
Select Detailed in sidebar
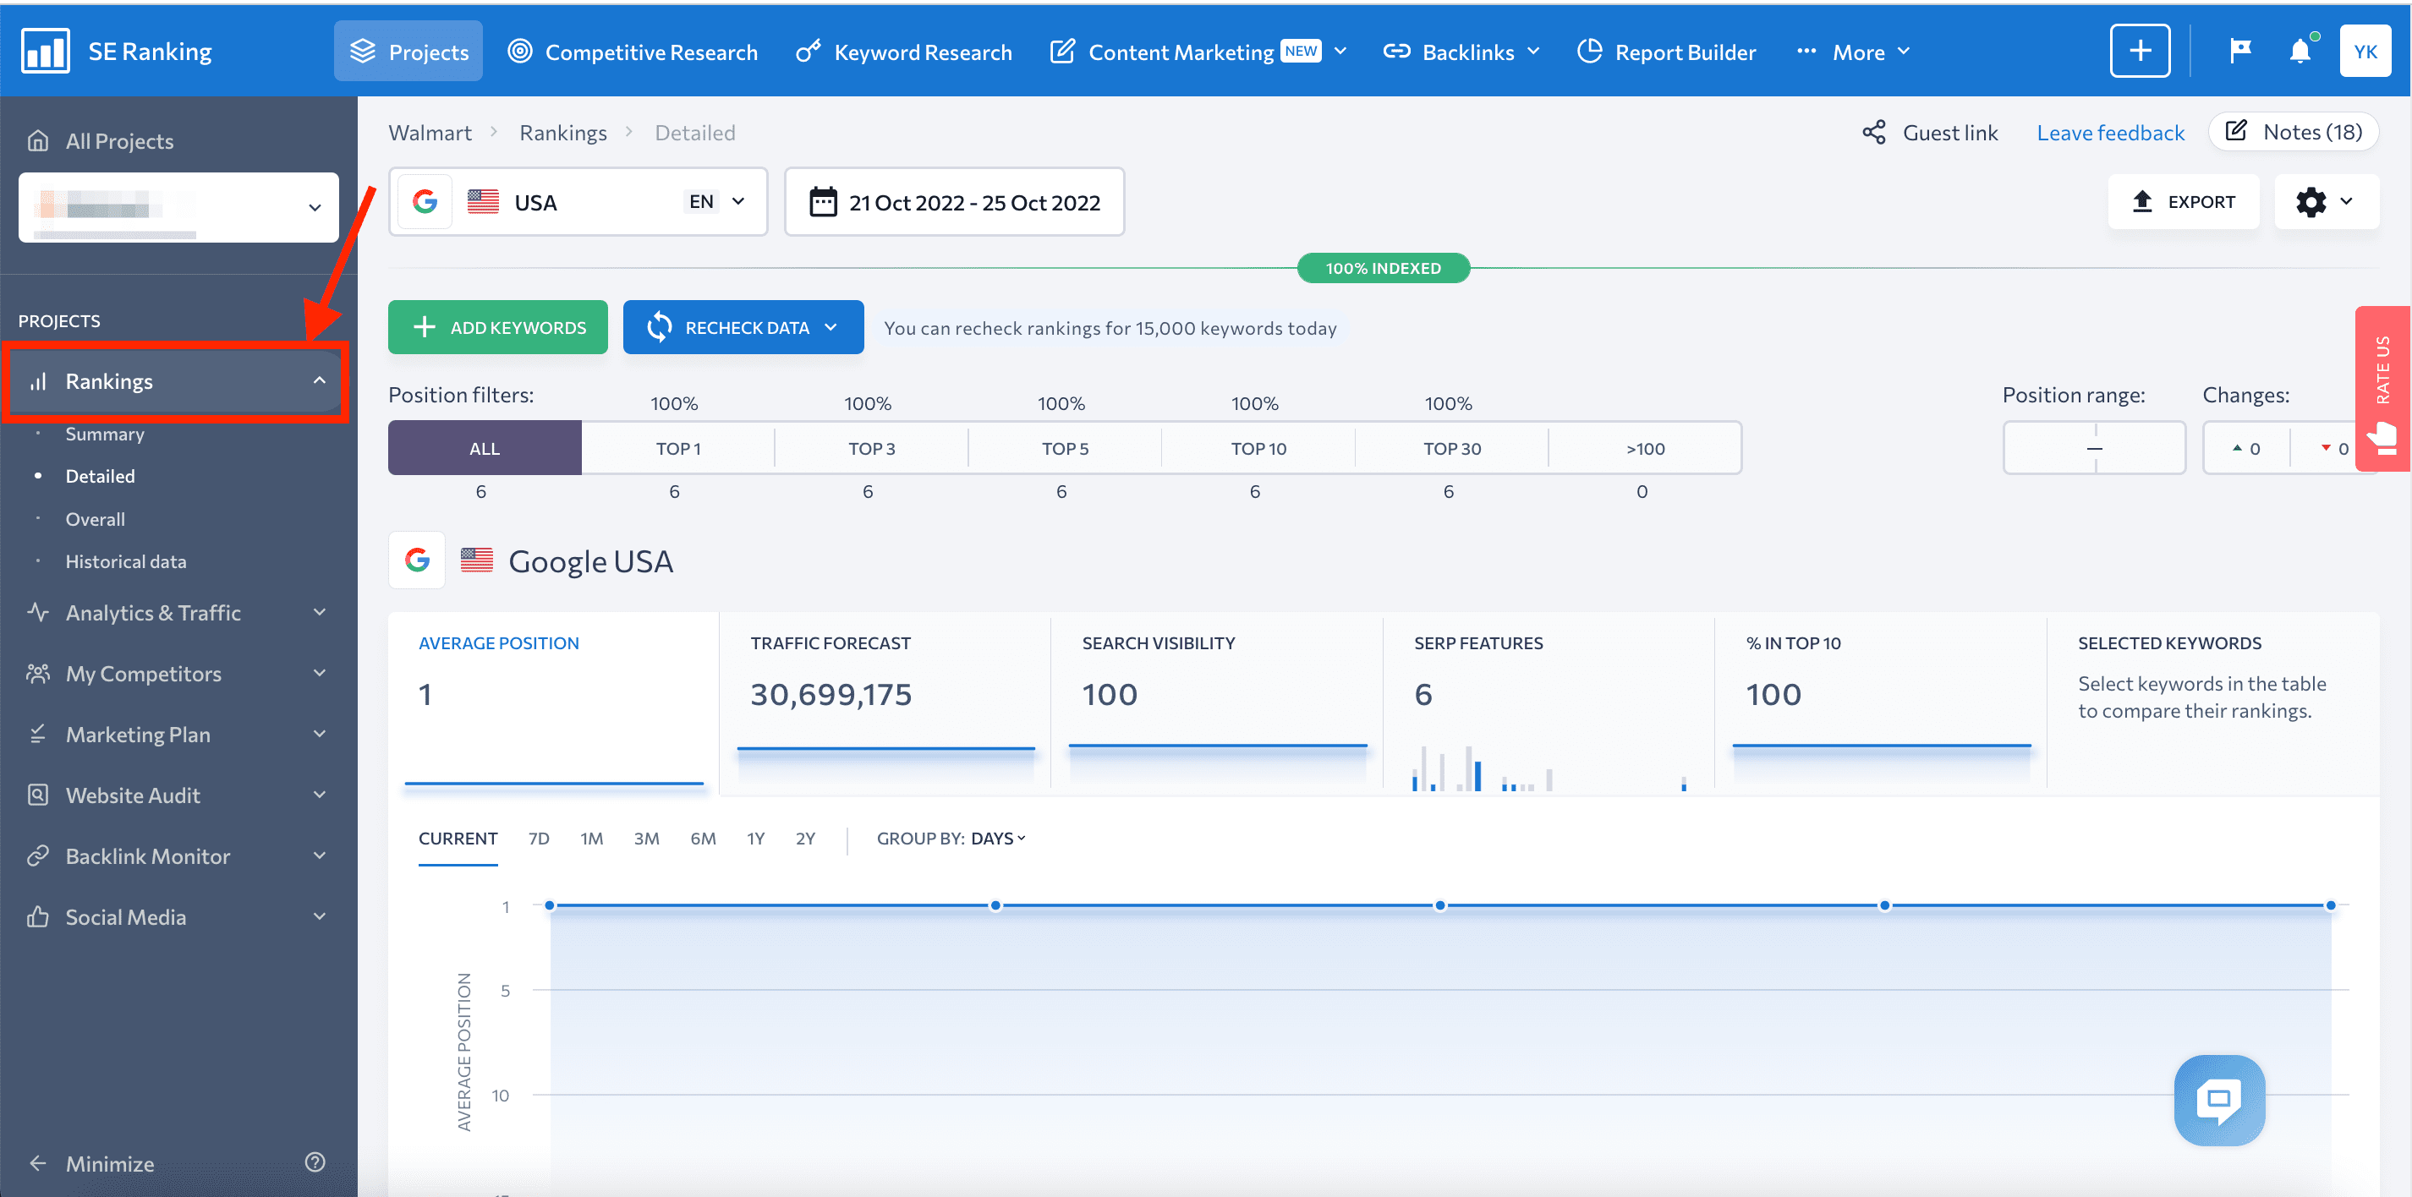(100, 475)
